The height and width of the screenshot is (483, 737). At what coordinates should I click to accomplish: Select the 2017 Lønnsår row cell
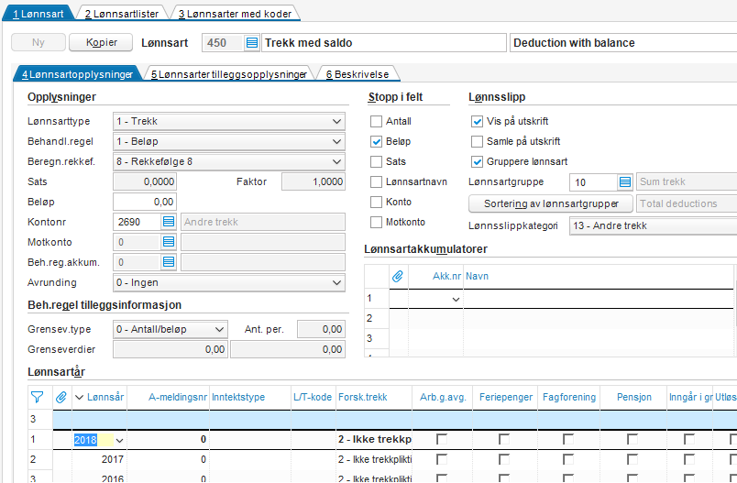tap(99, 459)
